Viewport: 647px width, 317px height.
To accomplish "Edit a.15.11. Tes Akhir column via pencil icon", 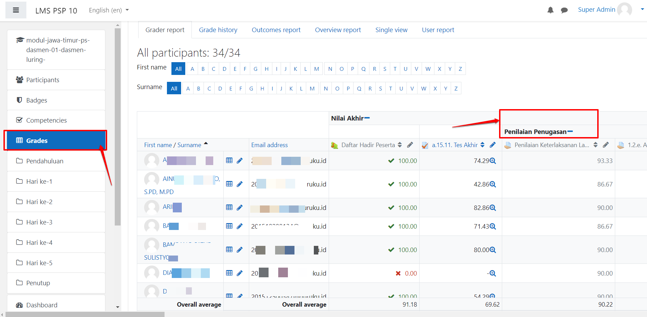I will [493, 145].
